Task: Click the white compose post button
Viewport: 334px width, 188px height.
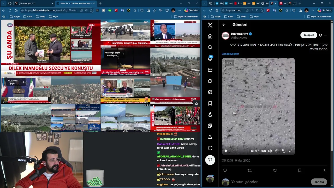Action: (210, 160)
